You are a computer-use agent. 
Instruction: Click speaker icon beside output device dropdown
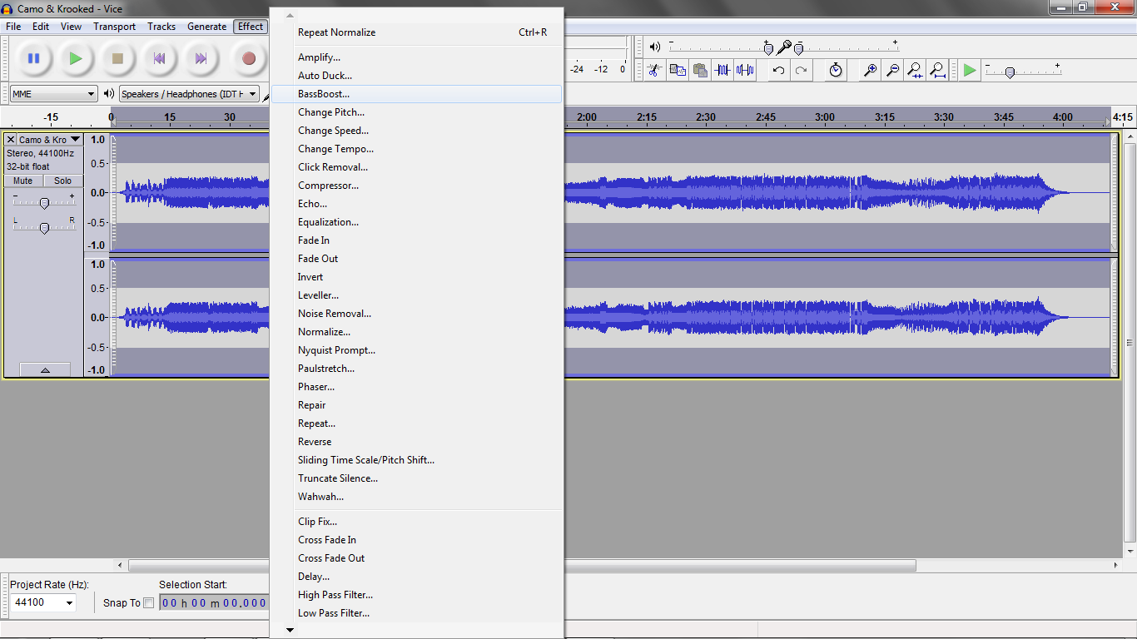(x=109, y=94)
